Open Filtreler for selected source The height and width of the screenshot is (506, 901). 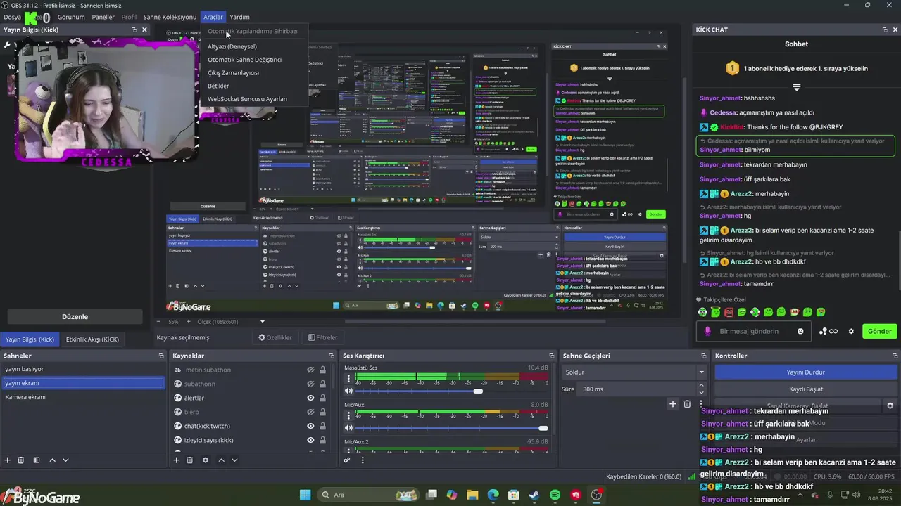(x=322, y=337)
